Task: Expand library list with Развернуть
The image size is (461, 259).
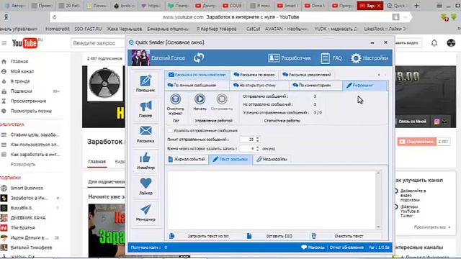Action: pos(23,165)
